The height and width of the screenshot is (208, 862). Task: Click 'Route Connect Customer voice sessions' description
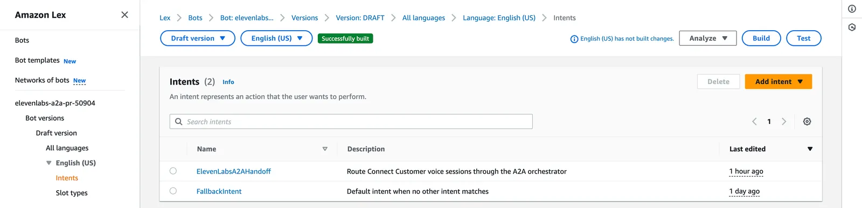(457, 171)
